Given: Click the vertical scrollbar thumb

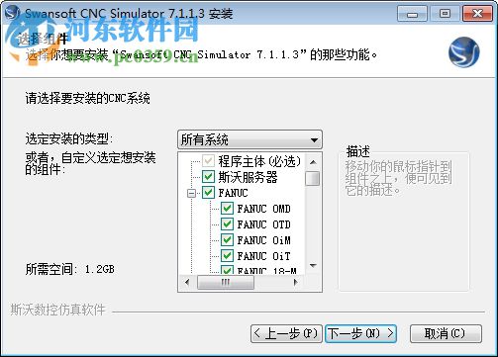Looking at the screenshot, I should click(x=313, y=178).
